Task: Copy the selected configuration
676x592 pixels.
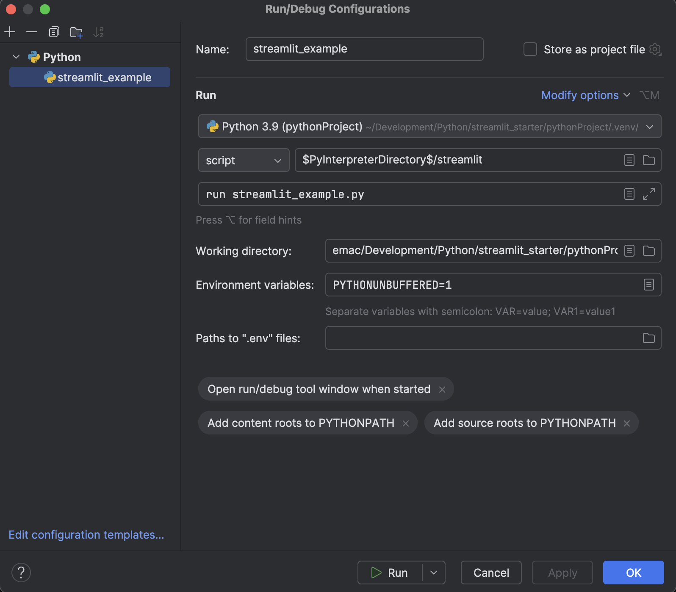Action: (54, 32)
